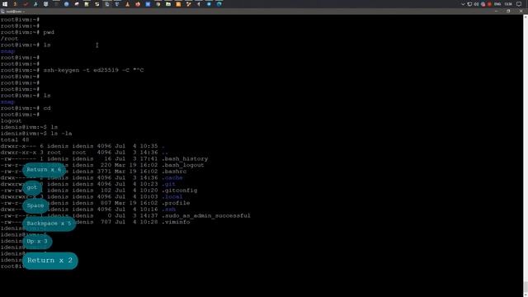Click the '.bash_logout' file name
The height and width of the screenshot is (297, 528).
(x=183, y=165)
